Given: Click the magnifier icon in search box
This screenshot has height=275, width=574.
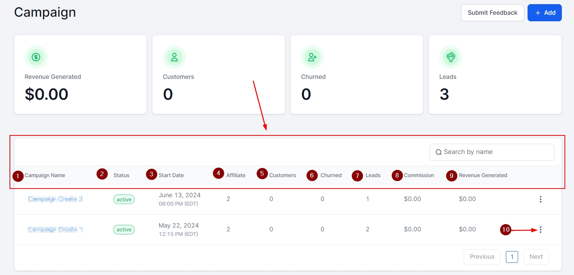Looking at the screenshot, I should 438,152.
